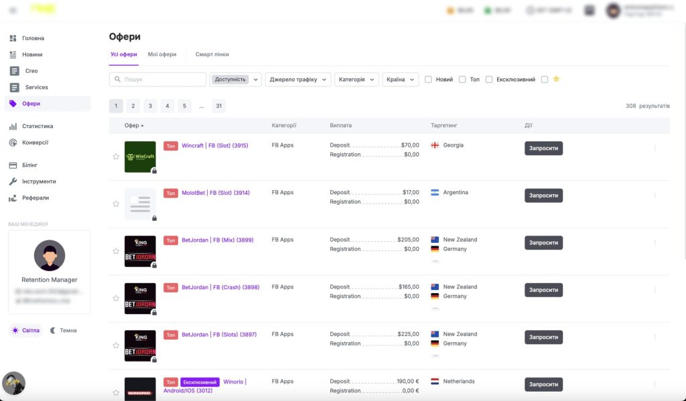Click Запросити for Wincraft offer

[x=543, y=149]
